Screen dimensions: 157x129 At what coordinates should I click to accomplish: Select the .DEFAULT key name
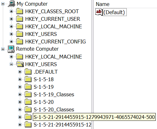click(x=46, y=72)
